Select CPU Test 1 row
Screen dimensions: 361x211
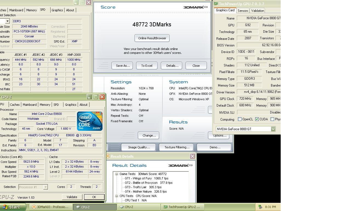136,200
